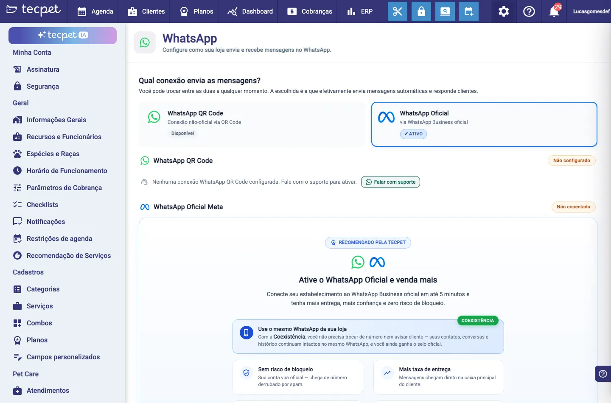Click the badge icon for Recursos e Funcionários

click(17, 137)
